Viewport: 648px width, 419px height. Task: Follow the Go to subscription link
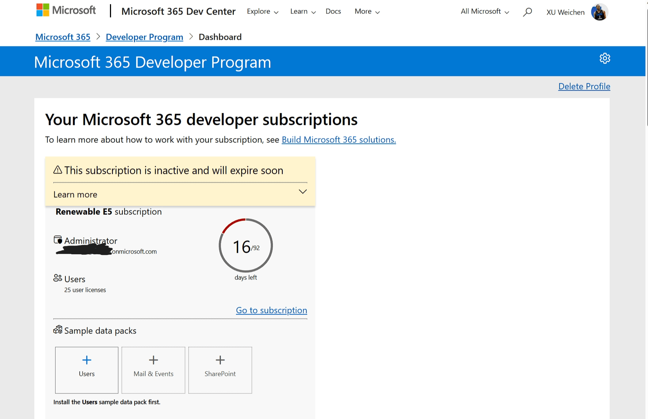tap(271, 310)
